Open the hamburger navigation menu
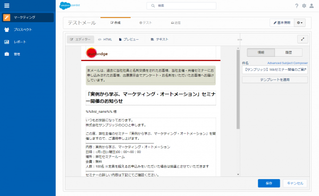 pyautogui.click(x=7, y=6)
